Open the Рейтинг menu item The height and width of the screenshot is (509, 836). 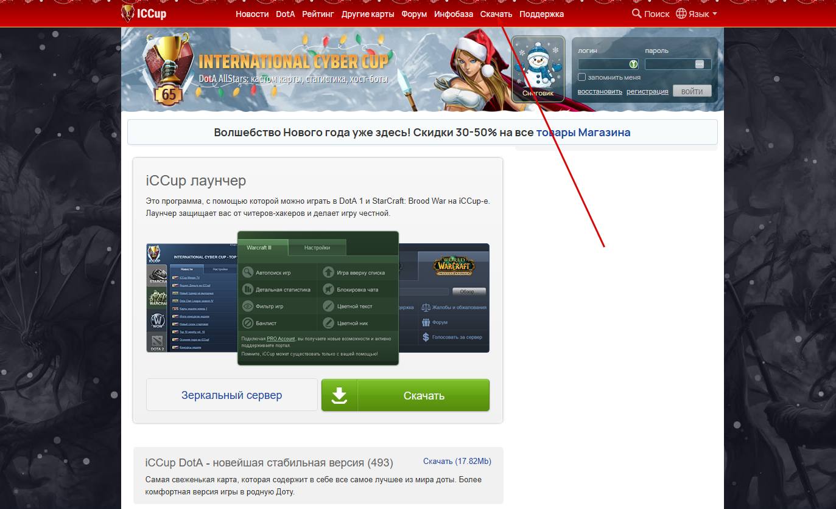[x=318, y=14]
